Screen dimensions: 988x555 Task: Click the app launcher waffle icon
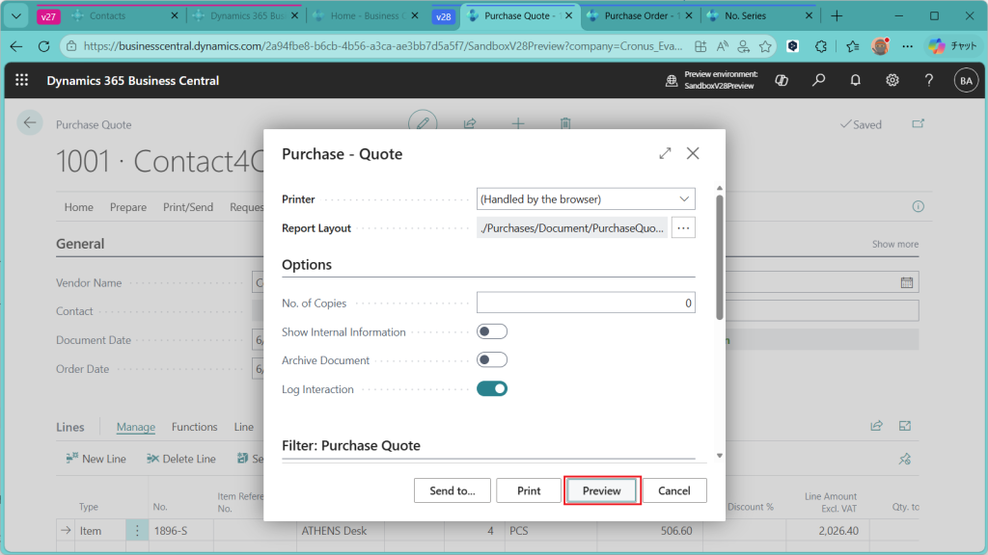click(x=22, y=81)
